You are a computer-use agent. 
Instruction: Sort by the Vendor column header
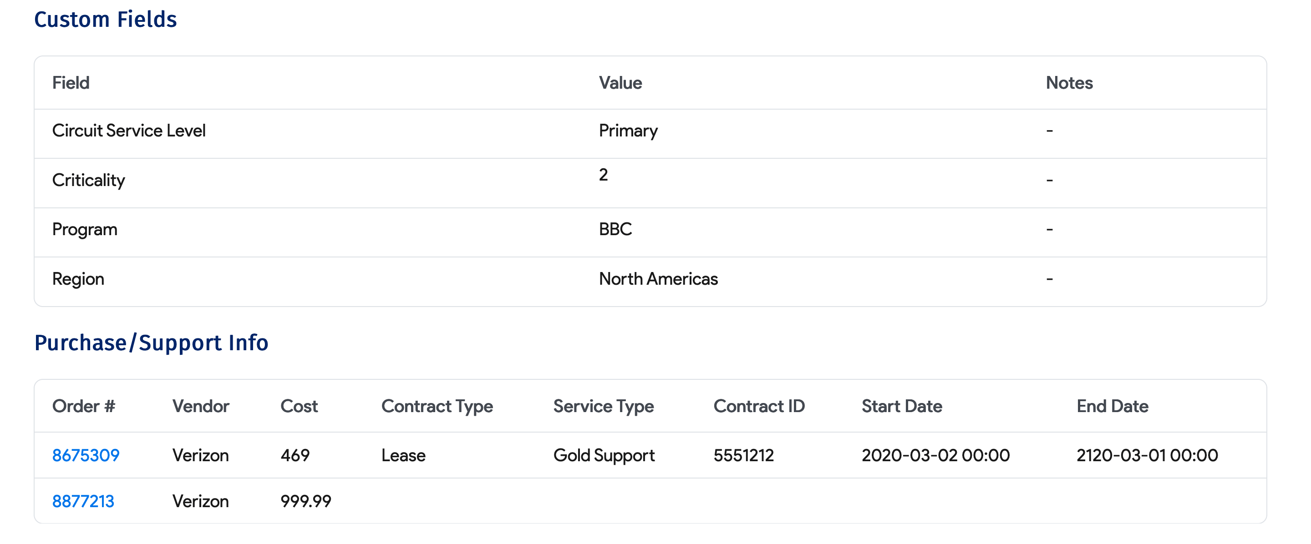pyautogui.click(x=200, y=406)
